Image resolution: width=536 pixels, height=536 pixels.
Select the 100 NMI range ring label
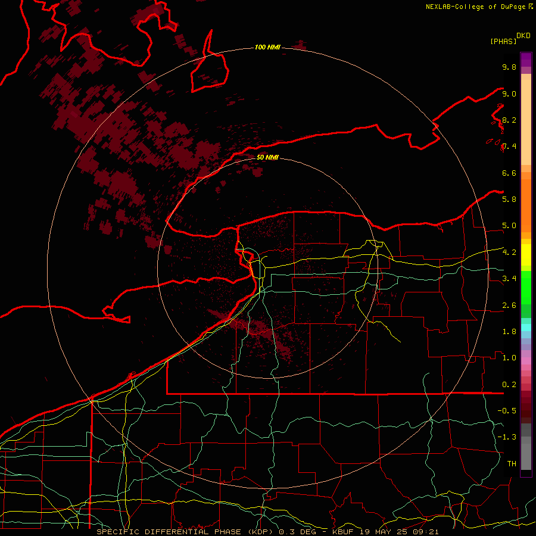(267, 47)
